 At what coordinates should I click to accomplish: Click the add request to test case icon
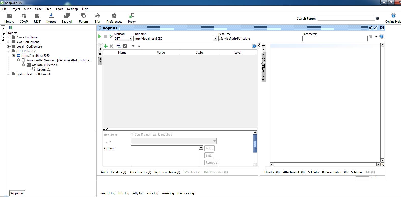click(111, 36)
